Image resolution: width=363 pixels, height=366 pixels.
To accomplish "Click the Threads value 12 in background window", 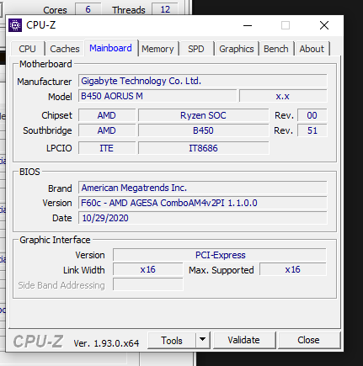I will coord(165,9).
